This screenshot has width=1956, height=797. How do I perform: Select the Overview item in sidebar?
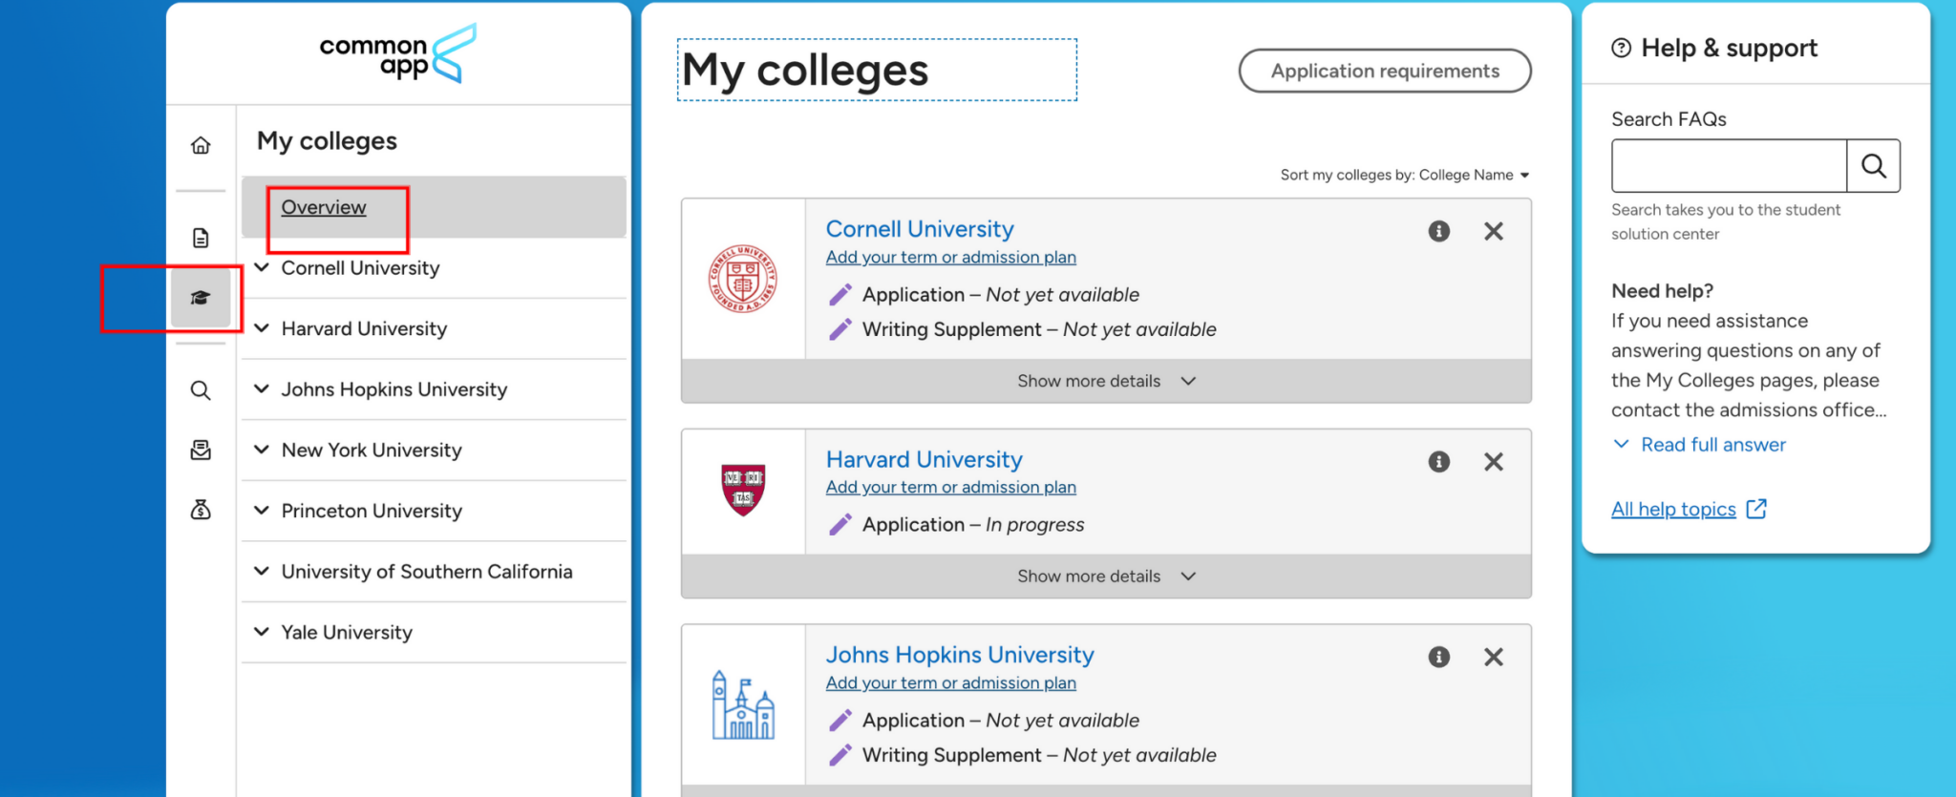pyautogui.click(x=435, y=207)
